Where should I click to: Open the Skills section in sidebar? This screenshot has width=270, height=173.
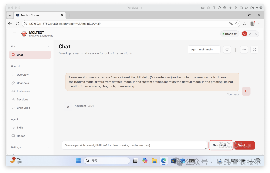pos(20,128)
